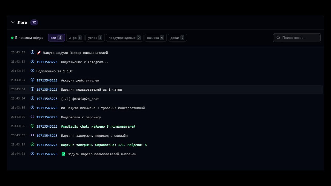This screenshot has height=186, width=331.
Task: Click timestamp 23:43:53
Action: pyautogui.click(x=18, y=61)
